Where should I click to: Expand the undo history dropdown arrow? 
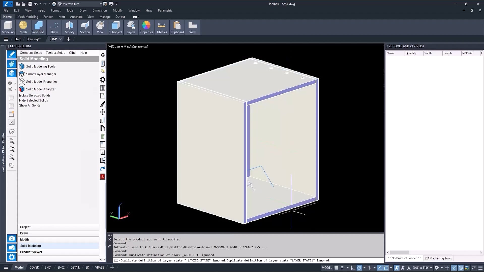(x=40, y=4)
